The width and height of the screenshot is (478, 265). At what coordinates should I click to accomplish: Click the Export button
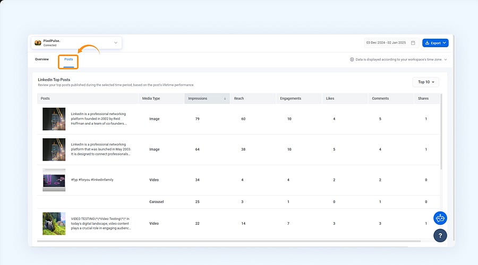(435, 43)
